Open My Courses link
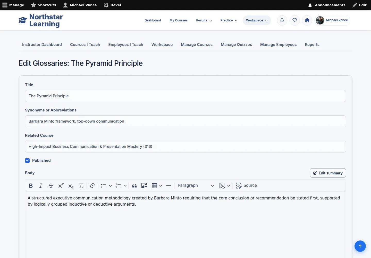Screen dimensions: 371x258 (179, 20)
